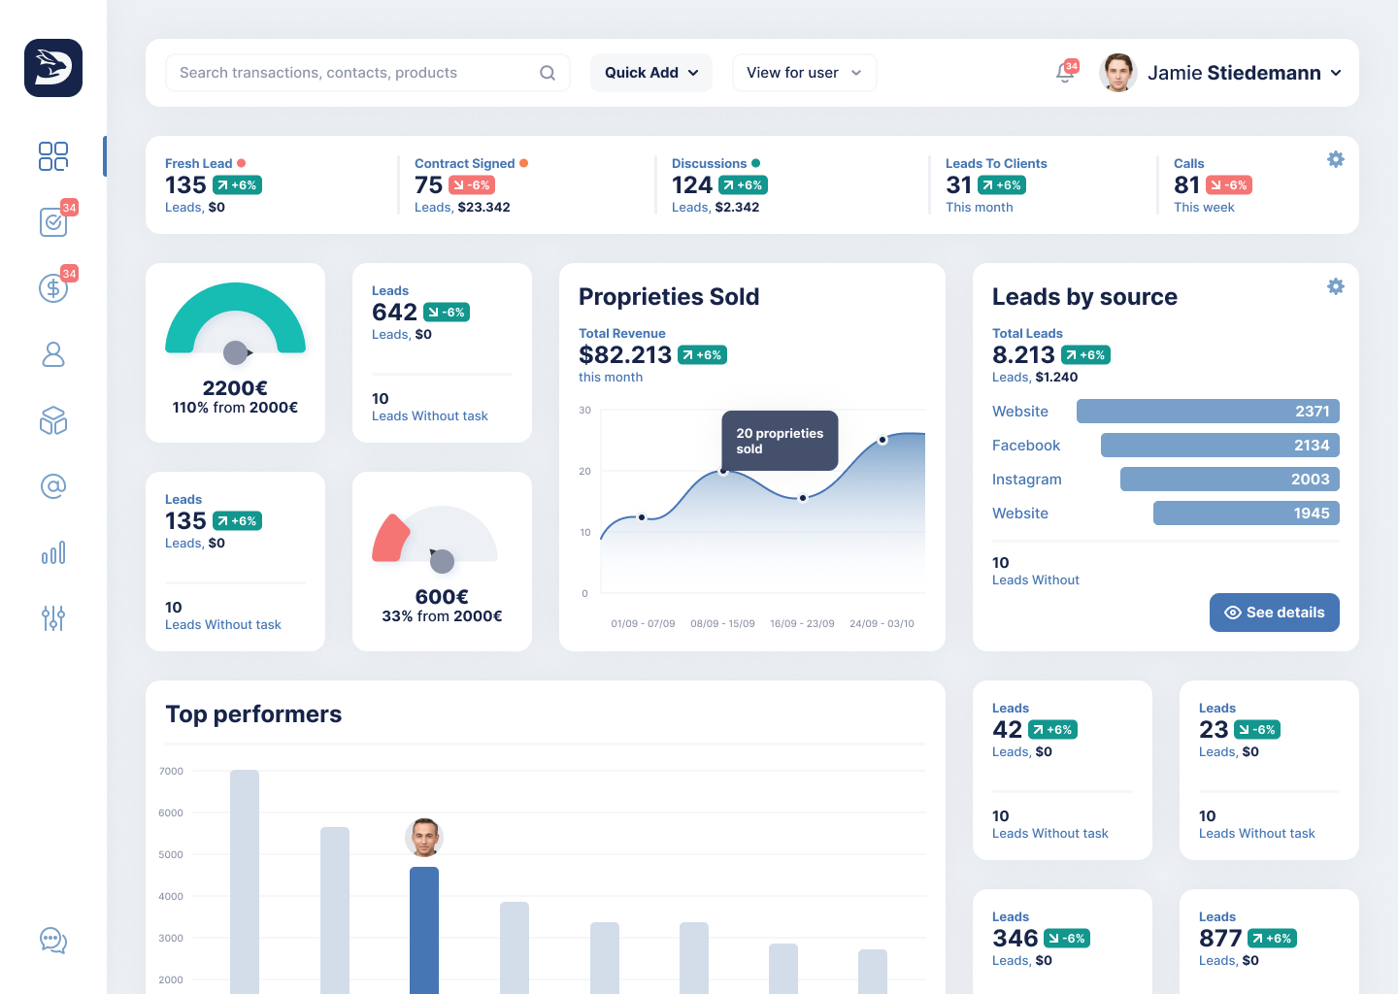Click the 600€ gauge knob
This screenshot has width=1398, height=994.
pyautogui.click(x=442, y=560)
